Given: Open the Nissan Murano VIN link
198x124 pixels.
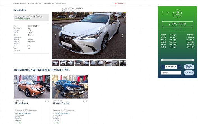Looking at the screenshot, I should (24, 113).
